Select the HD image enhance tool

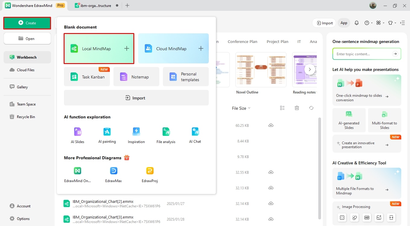pyautogui.click(x=367, y=218)
